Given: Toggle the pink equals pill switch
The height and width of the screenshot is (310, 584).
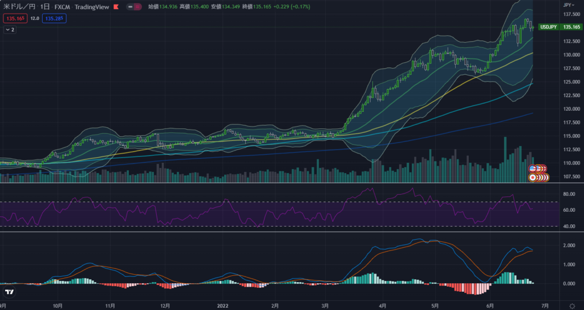Looking at the screenshot, I should (x=138, y=6).
